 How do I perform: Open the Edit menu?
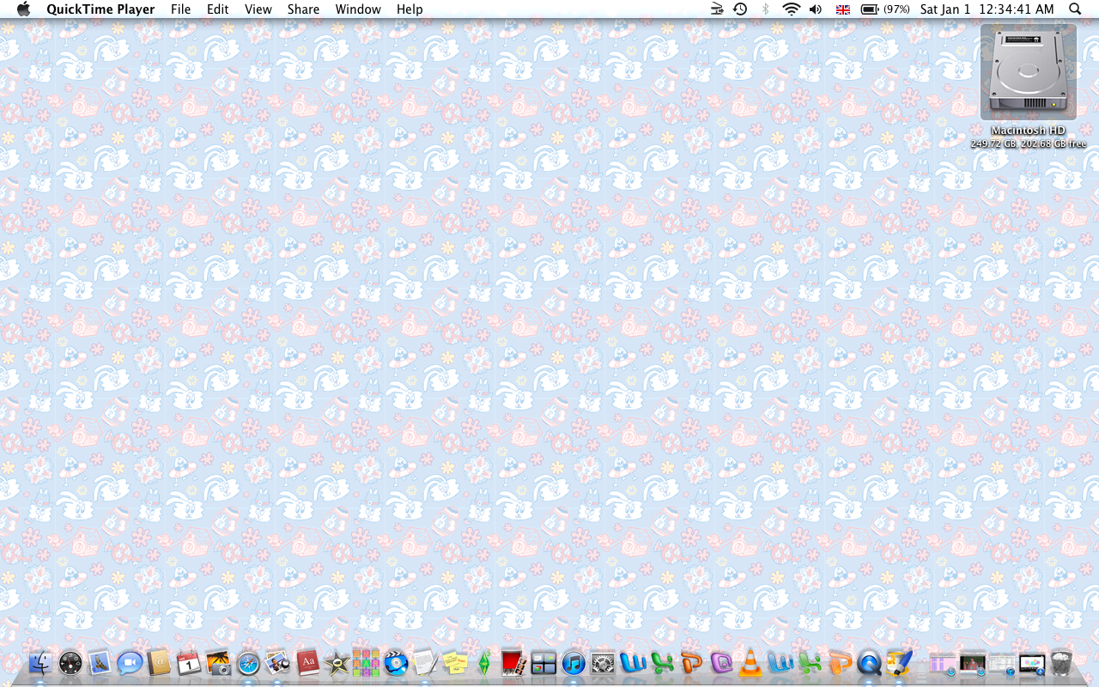(217, 9)
